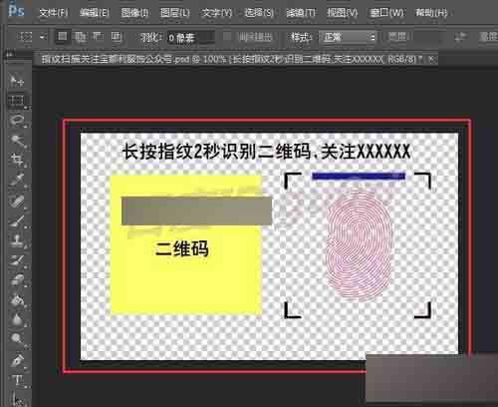This screenshot has height=407, width=498.
Task: Open the 视图(V) menu
Action: point(343,13)
